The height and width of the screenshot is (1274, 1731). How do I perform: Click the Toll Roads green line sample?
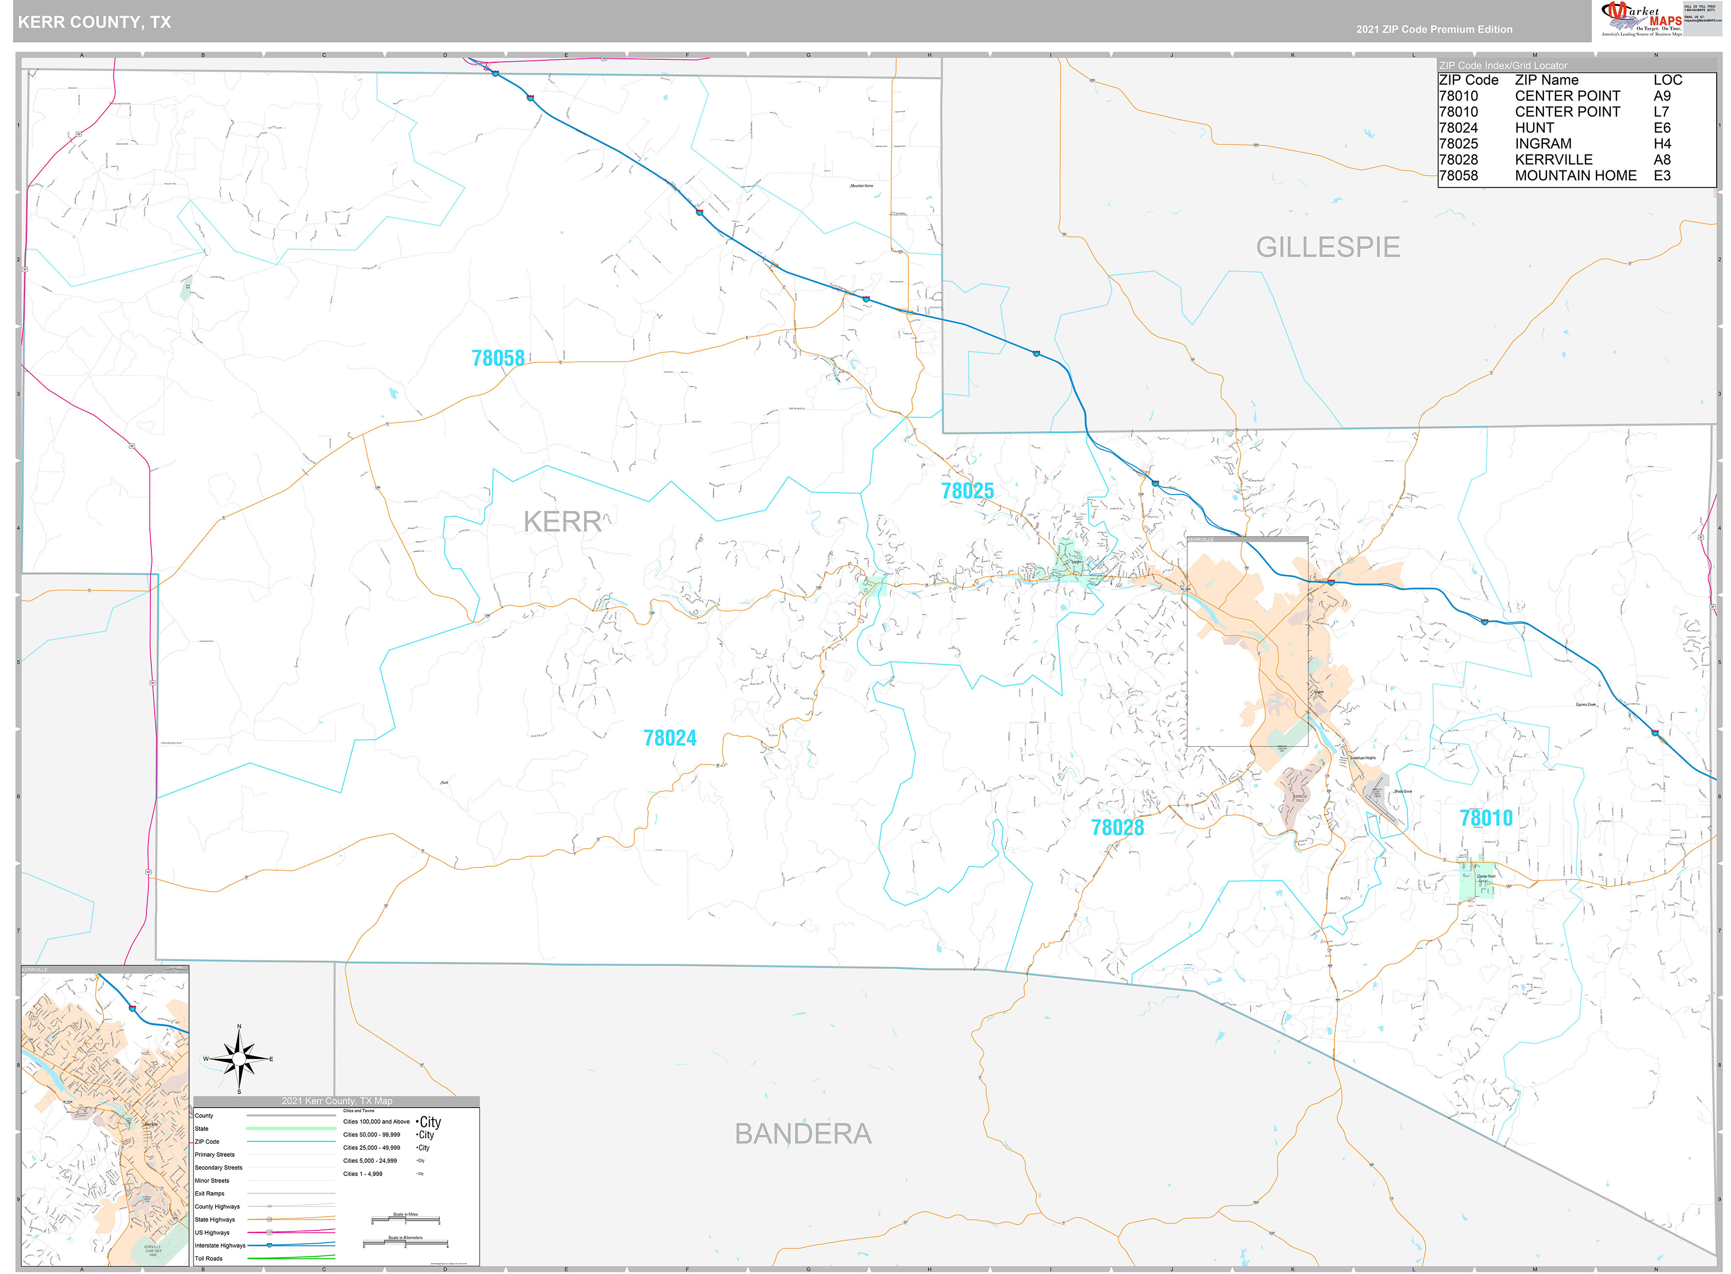(291, 1258)
